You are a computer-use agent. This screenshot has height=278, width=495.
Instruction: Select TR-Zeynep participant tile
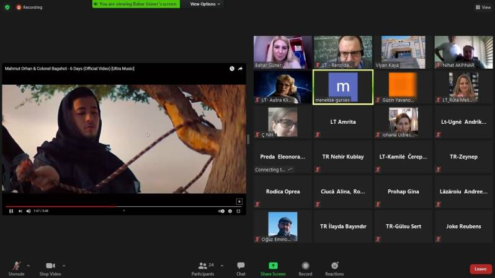tap(463, 157)
